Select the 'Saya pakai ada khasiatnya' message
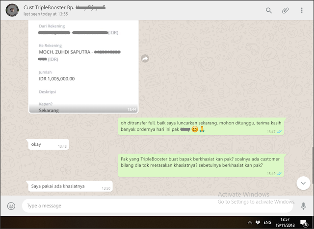 tap(69, 186)
